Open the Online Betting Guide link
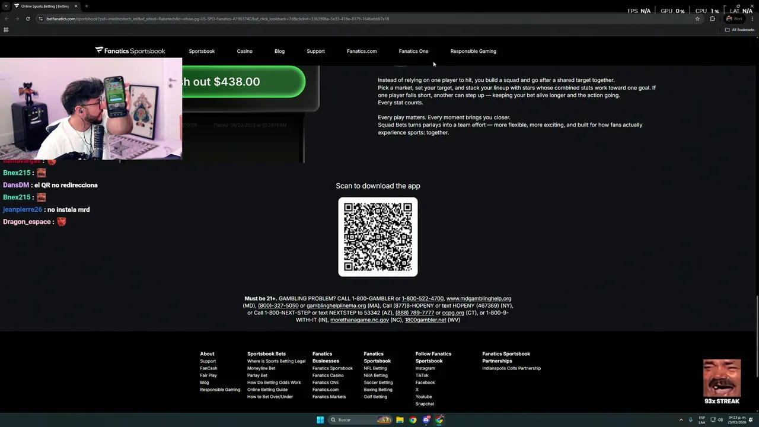Screen dimensions: 759x427 click(x=267, y=390)
